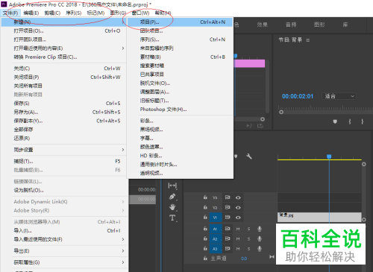The image size is (373, 272).
Task: Select the Pen tool in the toolbox
Action: 172,197
